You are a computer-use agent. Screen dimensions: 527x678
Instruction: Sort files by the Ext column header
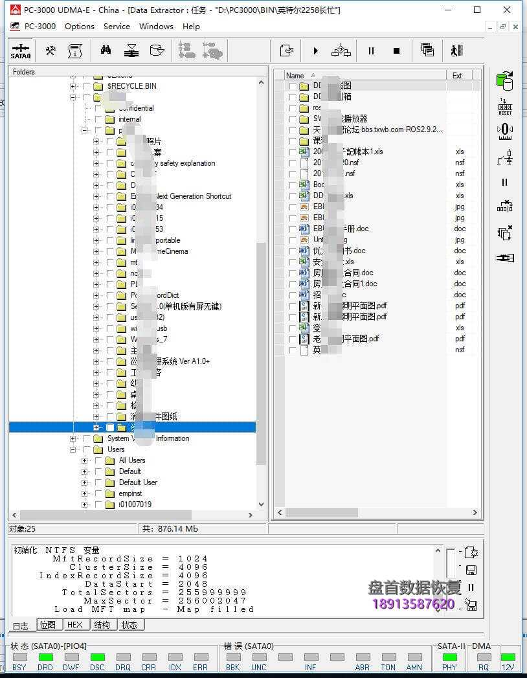458,75
